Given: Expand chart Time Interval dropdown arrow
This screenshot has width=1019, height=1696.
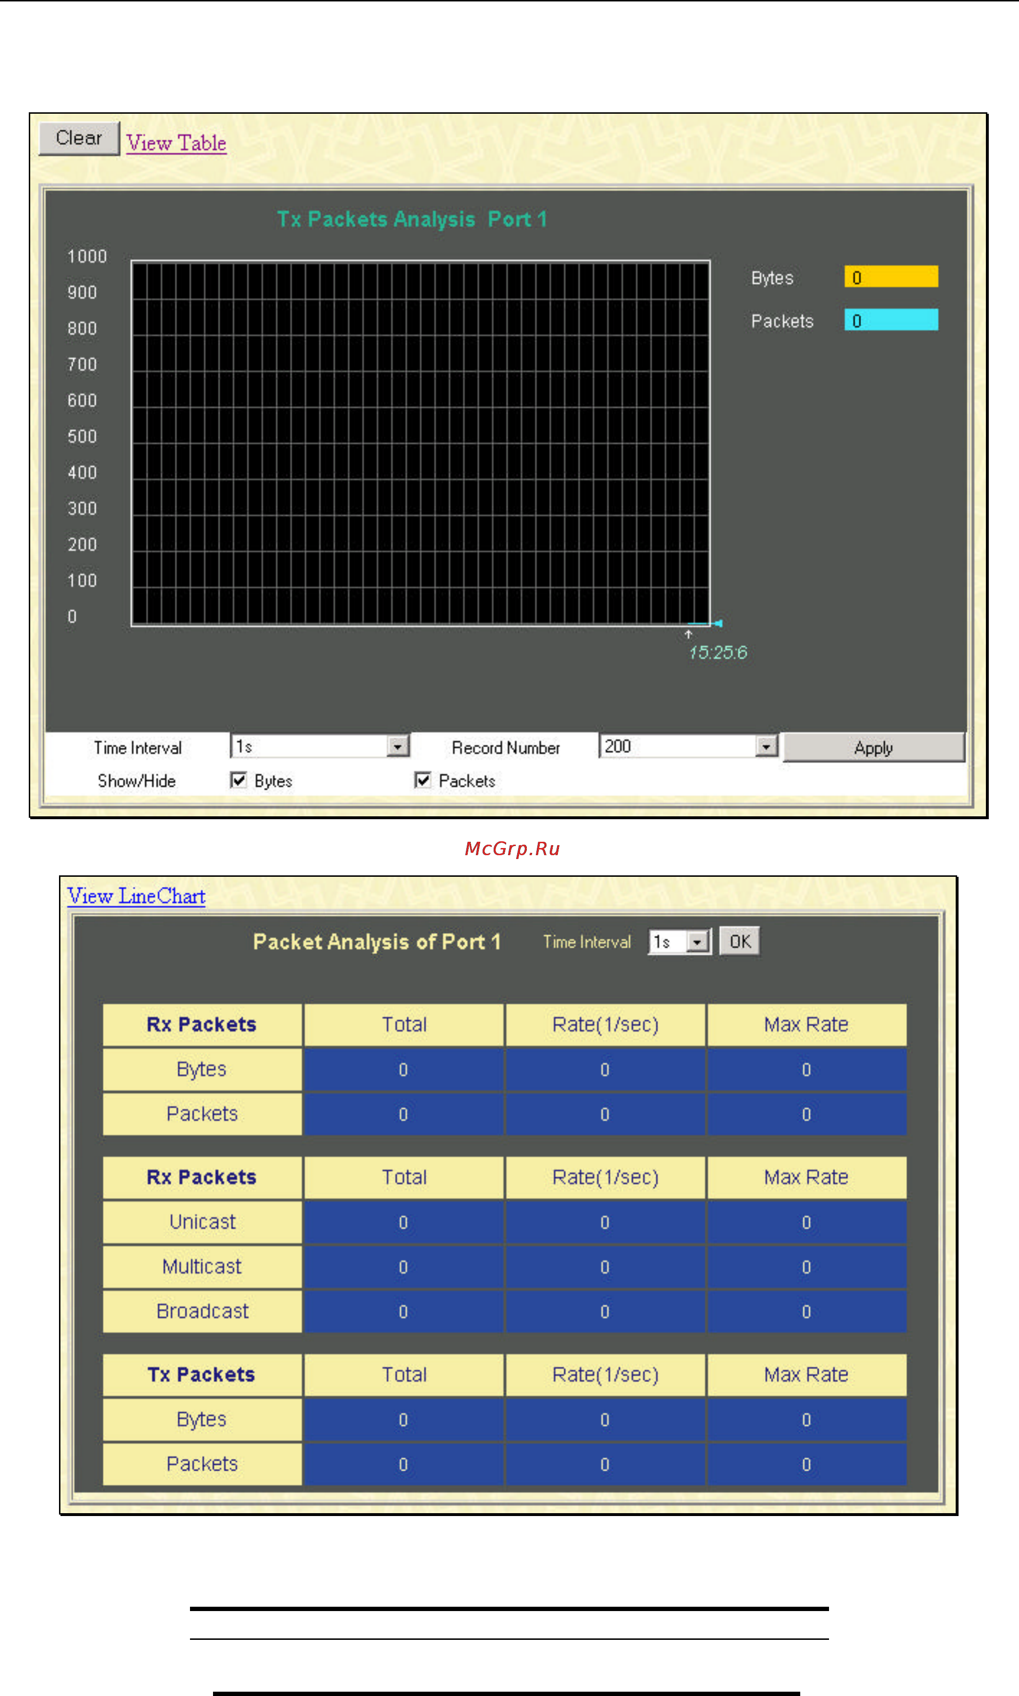Looking at the screenshot, I should click(398, 746).
